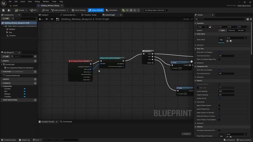Open the Tools menu
The height and width of the screenshot is (142, 253).
[x=54, y=2]
